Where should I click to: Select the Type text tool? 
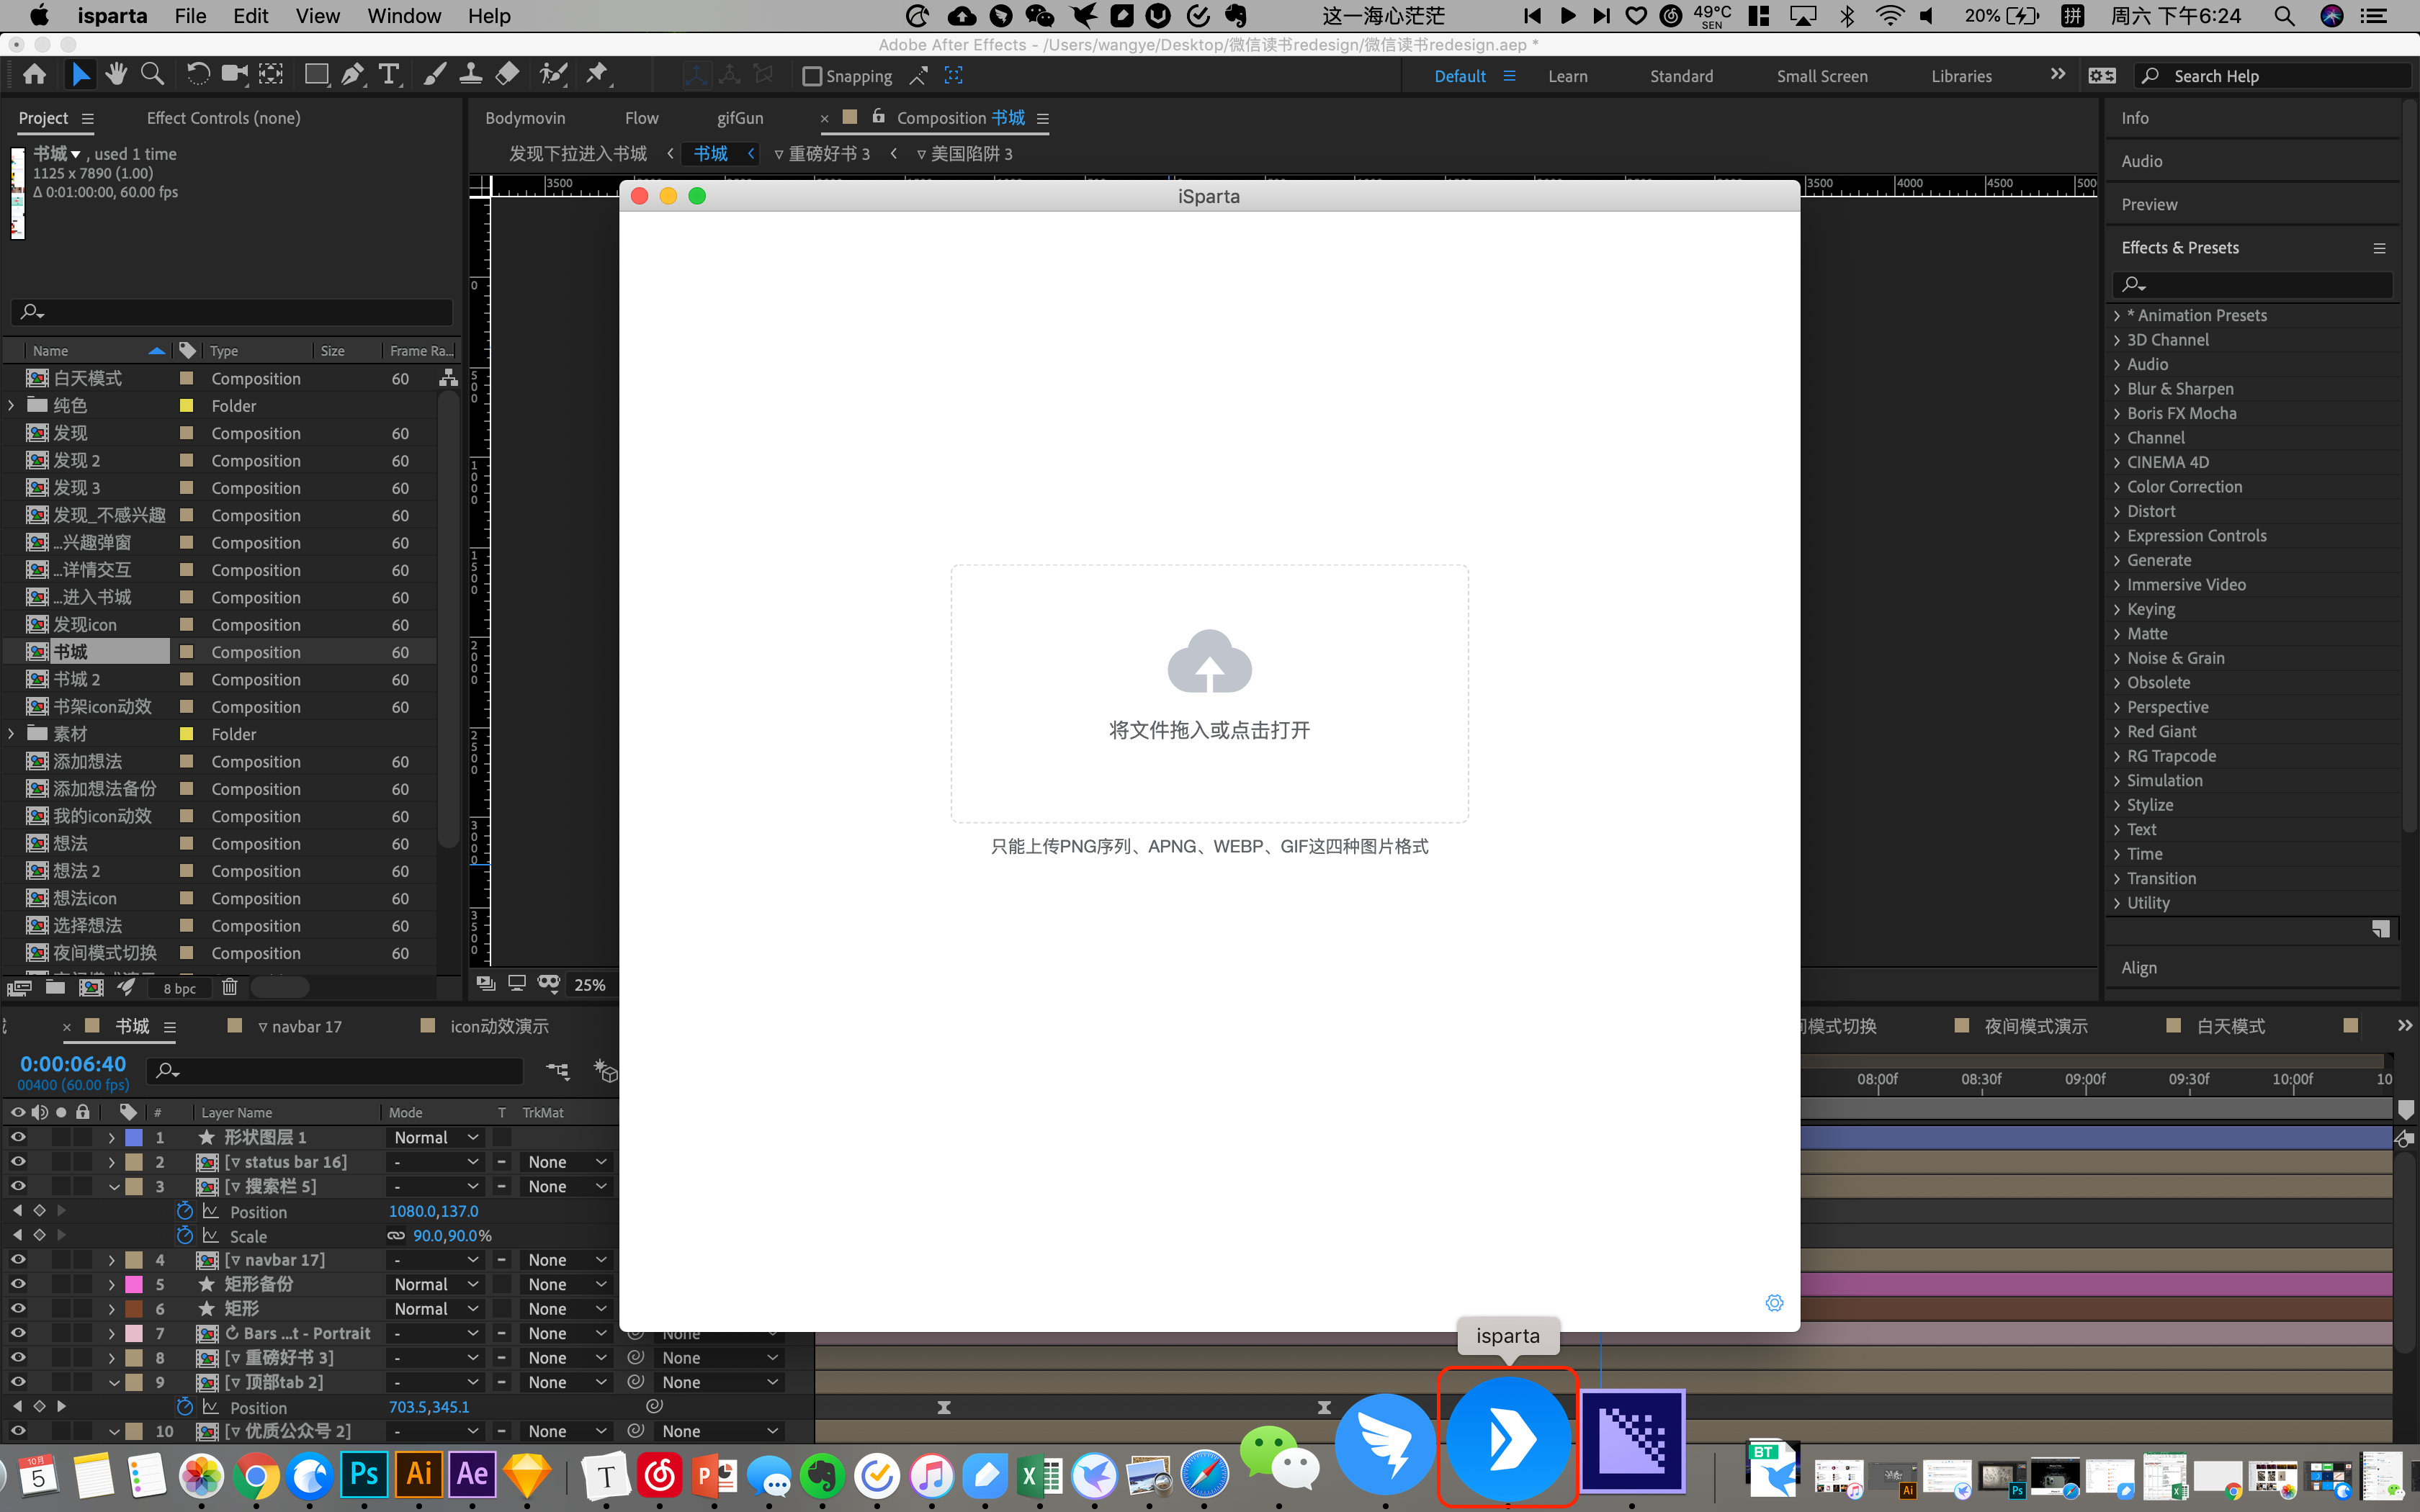click(x=388, y=74)
